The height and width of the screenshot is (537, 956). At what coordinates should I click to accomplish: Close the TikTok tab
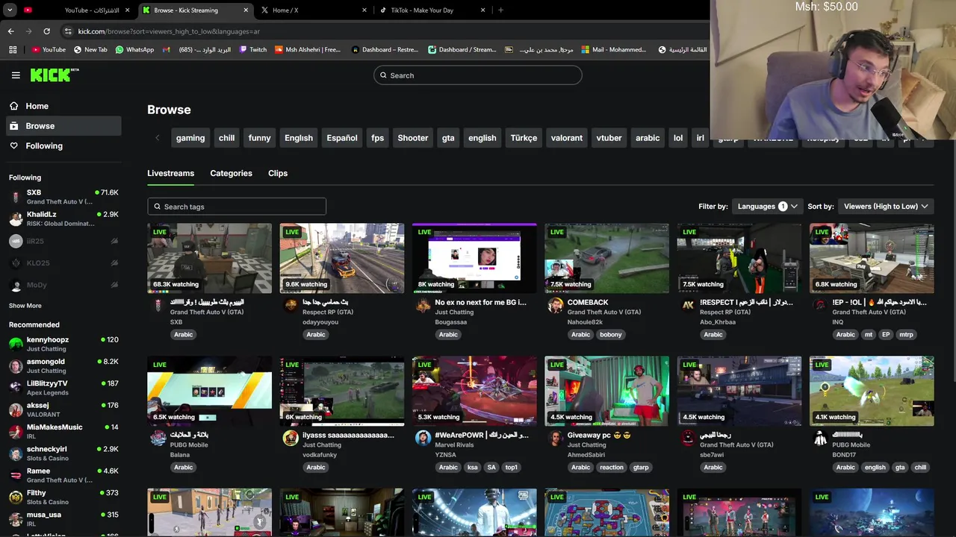(483, 10)
